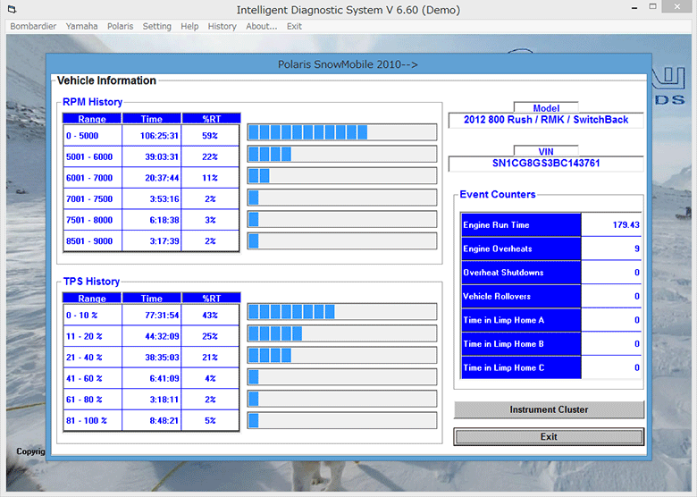Click the RPM History %RT column header
The image size is (697, 497).
click(212, 119)
